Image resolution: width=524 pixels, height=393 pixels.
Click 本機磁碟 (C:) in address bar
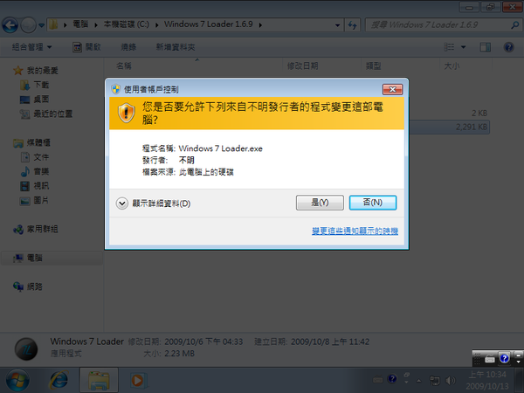click(x=127, y=24)
